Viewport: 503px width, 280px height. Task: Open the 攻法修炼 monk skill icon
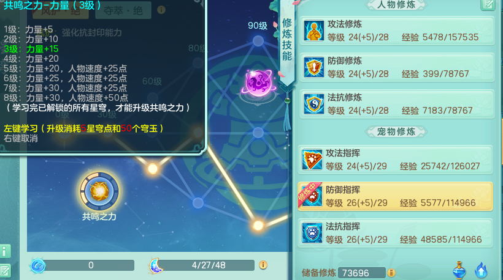tap(313, 31)
